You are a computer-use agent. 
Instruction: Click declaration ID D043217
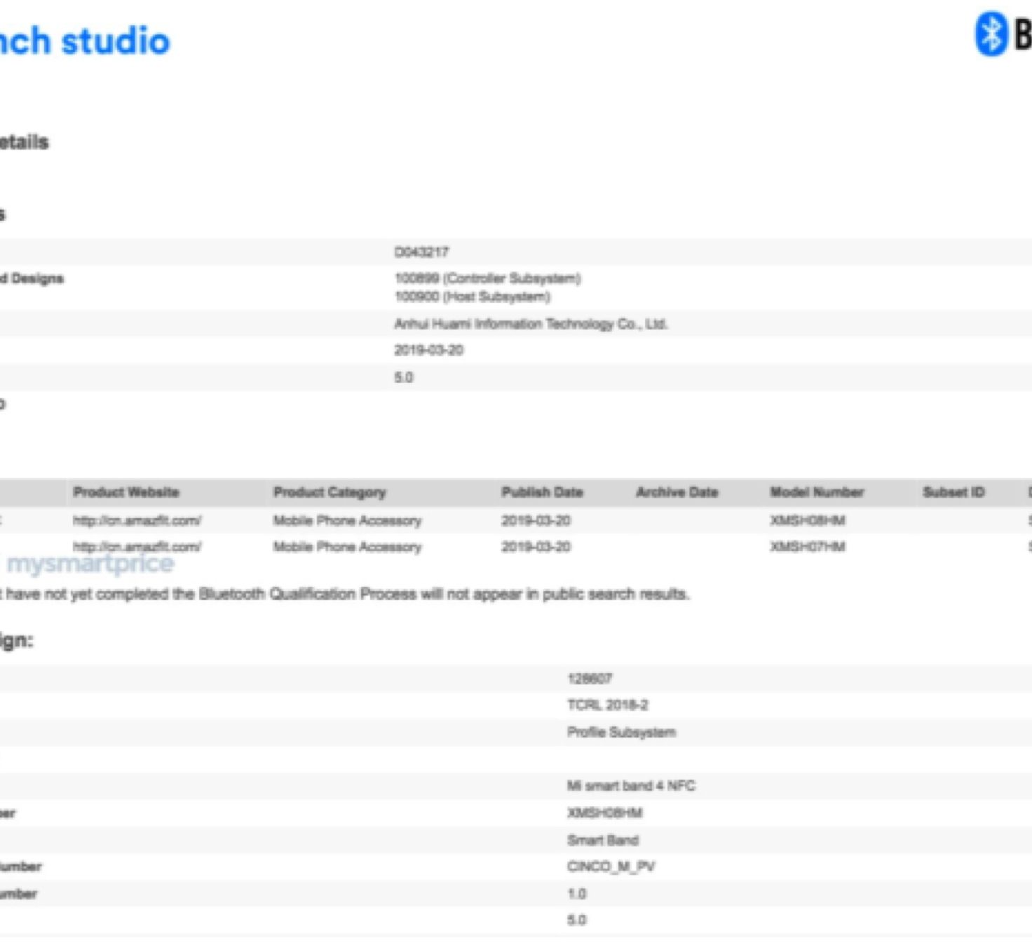(x=421, y=252)
